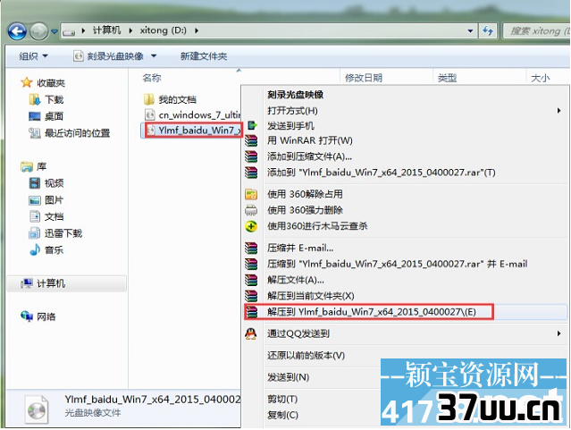The image size is (571, 430).
Task: Open the 发送到(N) submenu
Action: (x=288, y=377)
